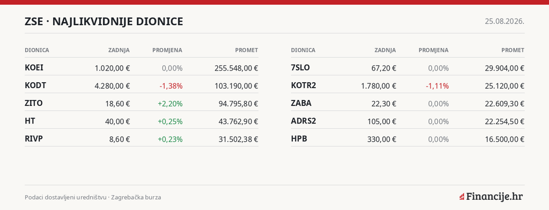Open the ADRS2 stock entry
Viewport: 549px width, 210px height.
(x=407, y=121)
